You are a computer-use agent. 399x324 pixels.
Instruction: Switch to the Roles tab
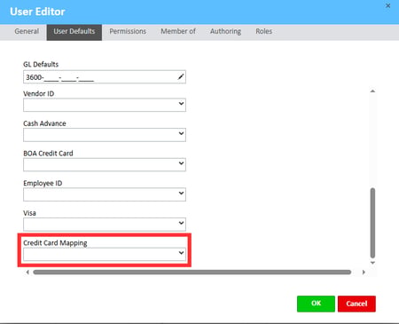(x=264, y=31)
